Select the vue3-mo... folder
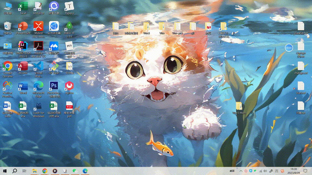The width and height of the screenshot is (312, 175). [x=239, y=108]
